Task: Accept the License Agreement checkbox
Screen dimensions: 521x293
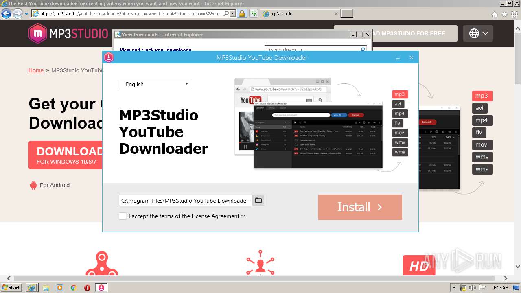Action: tap(122, 216)
